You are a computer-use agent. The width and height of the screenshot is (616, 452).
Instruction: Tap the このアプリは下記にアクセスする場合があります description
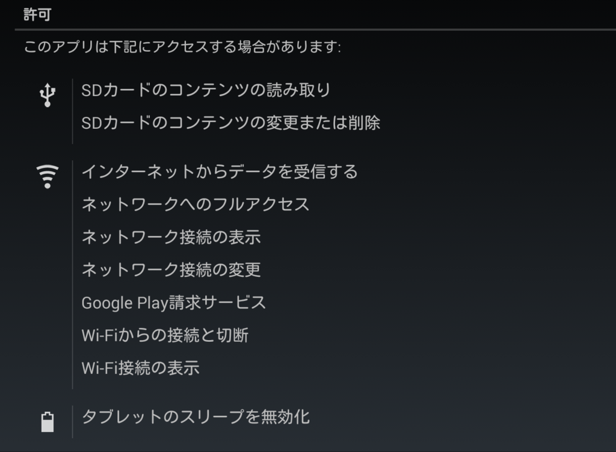click(182, 47)
